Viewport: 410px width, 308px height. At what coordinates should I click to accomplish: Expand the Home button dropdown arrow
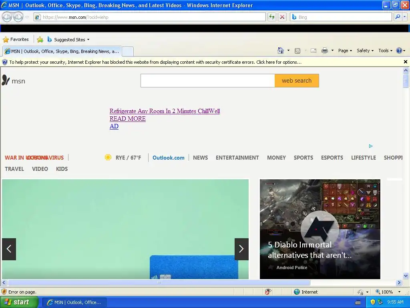(288, 51)
